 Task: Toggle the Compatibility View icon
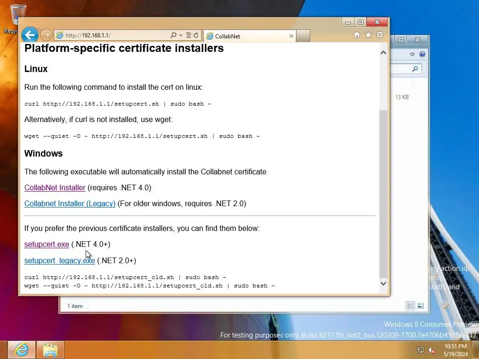coord(189,36)
